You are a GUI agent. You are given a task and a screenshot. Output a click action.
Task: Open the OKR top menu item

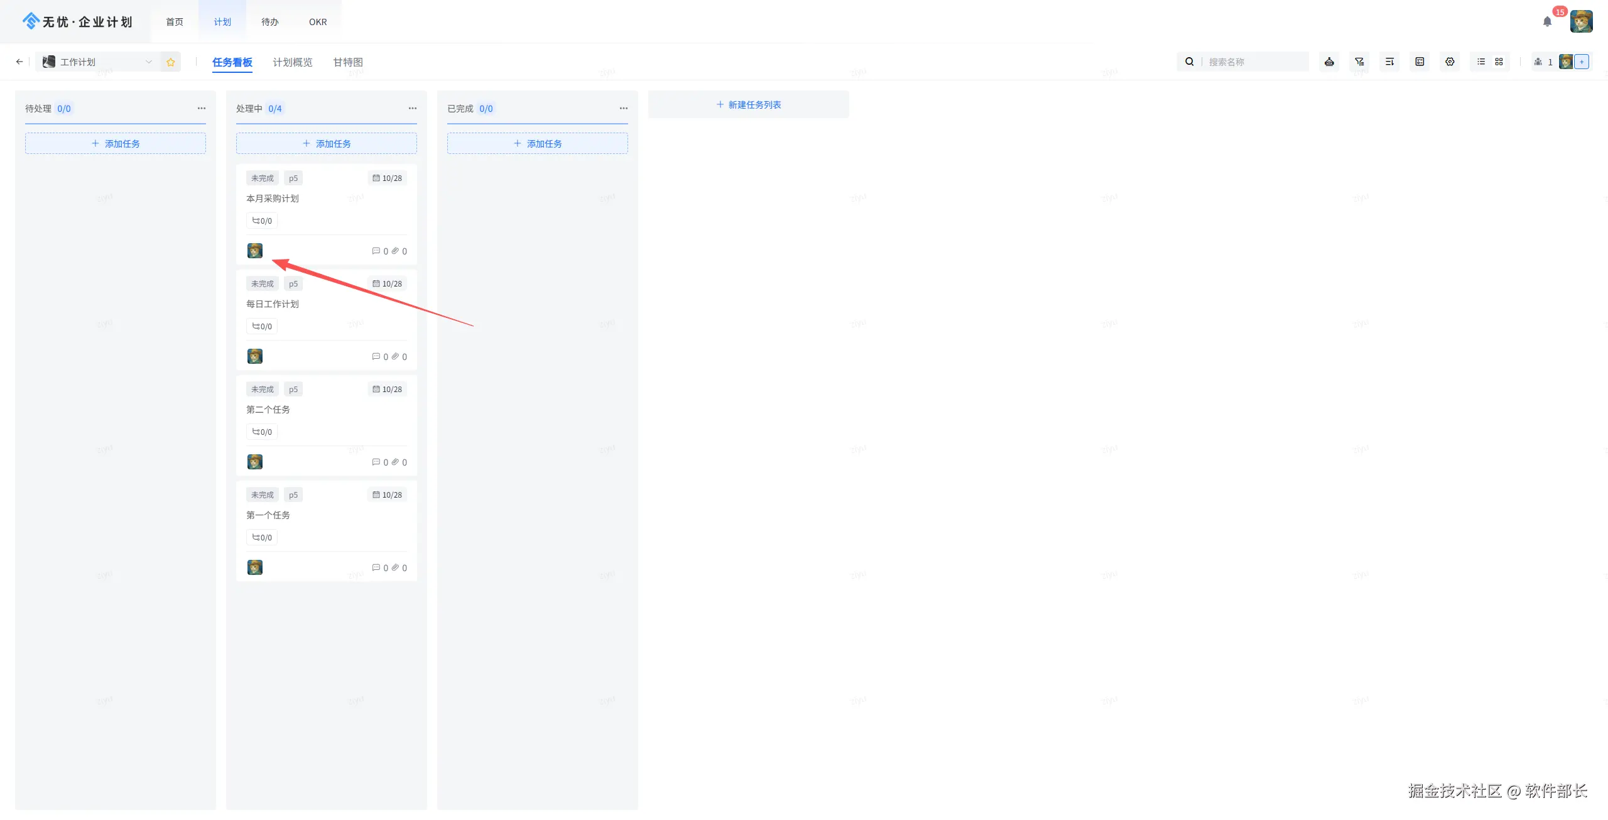(318, 22)
